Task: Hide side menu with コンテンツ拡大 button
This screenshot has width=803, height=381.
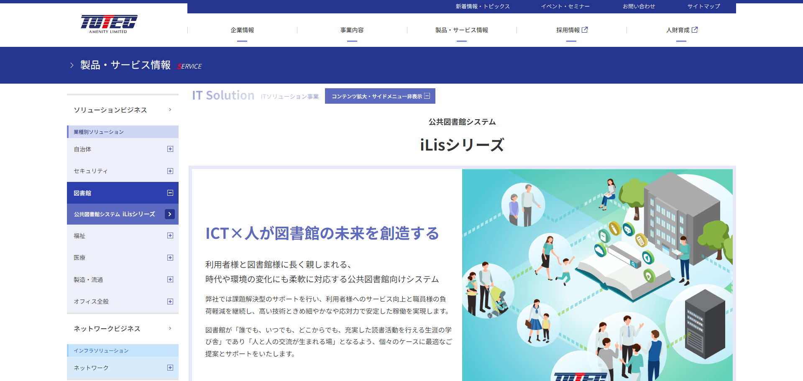Action: click(x=380, y=96)
